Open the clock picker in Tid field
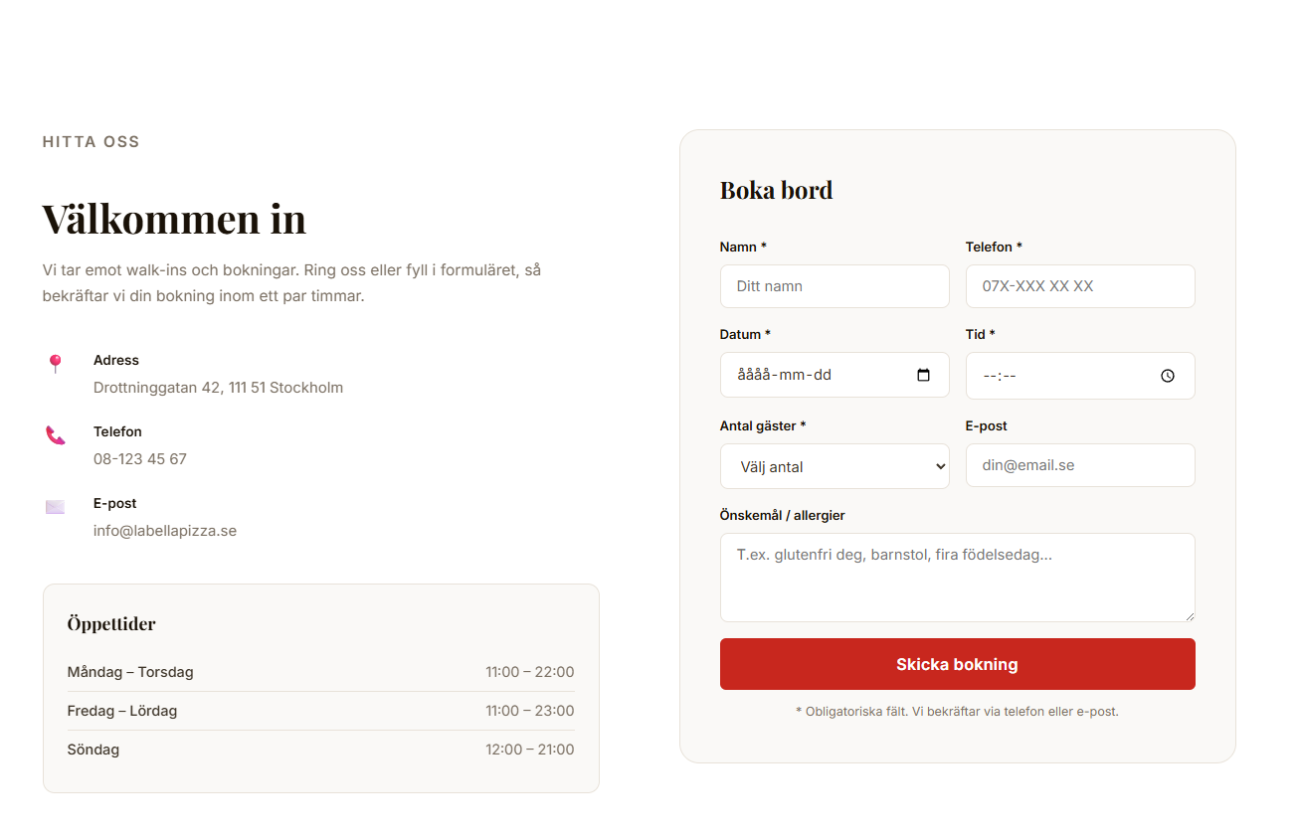 tap(1168, 376)
